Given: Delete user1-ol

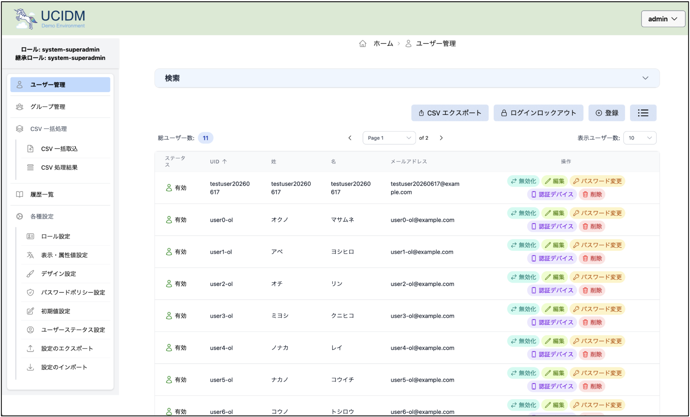Looking at the screenshot, I should tap(592, 258).
